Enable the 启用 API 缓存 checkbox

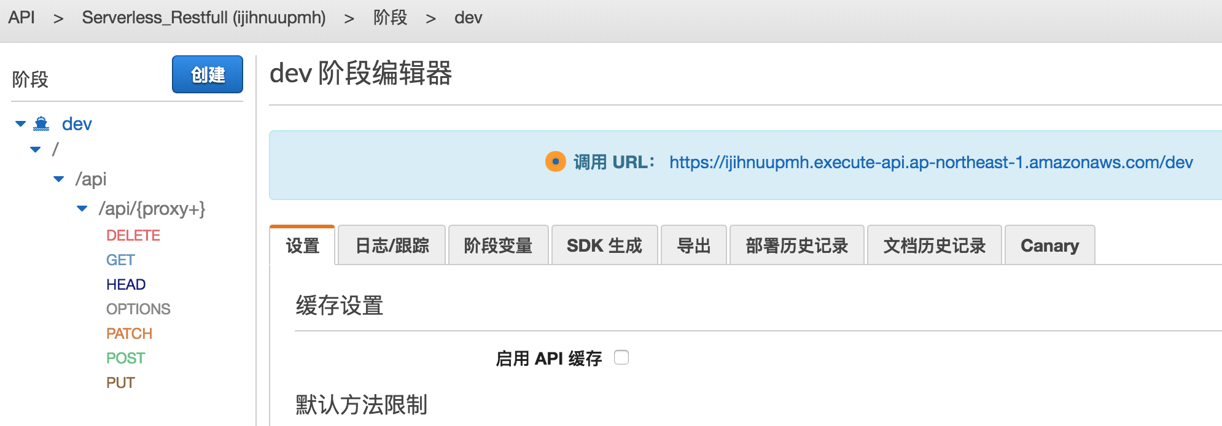(621, 357)
